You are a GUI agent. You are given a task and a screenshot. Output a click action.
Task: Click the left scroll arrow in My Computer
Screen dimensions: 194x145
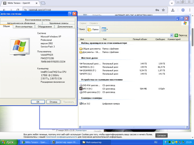pos(80,127)
